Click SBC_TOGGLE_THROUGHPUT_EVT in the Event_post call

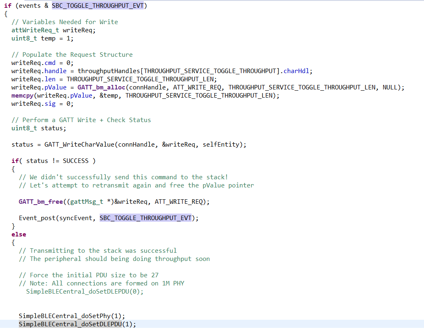[145, 218]
